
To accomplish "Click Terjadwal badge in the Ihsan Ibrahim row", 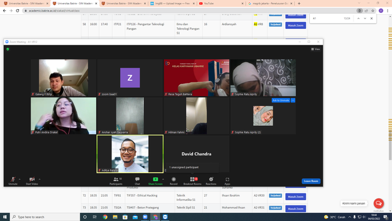I will pyautogui.click(x=275, y=196).
